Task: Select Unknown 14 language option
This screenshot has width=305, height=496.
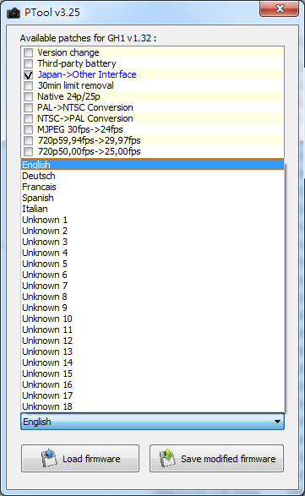Action: point(152,362)
